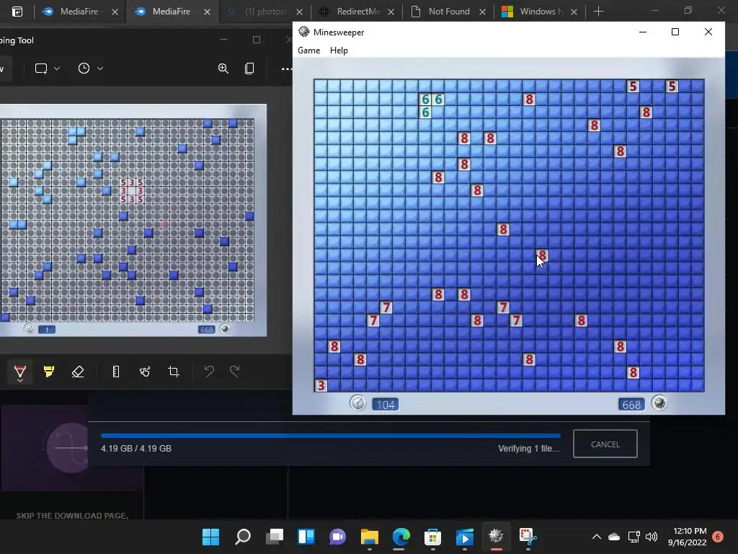Click the timer clock icon in Minesweeper
Viewport: 738px width, 554px height.
coord(357,403)
